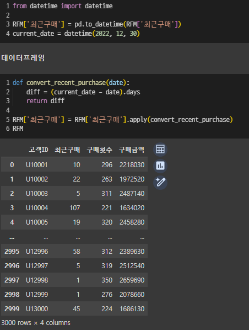Image resolution: width=249 pixels, height=330 pixels.
Task: Click row index 2995
Action: pos(12,252)
